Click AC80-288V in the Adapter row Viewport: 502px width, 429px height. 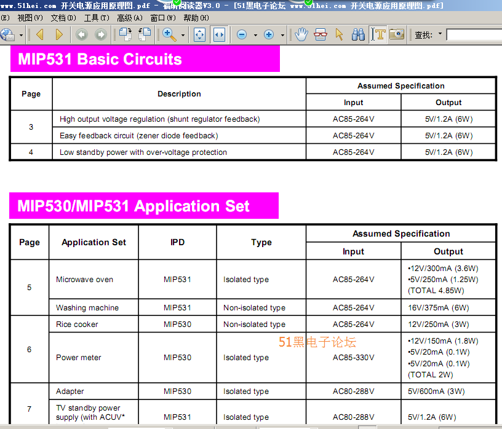click(354, 392)
